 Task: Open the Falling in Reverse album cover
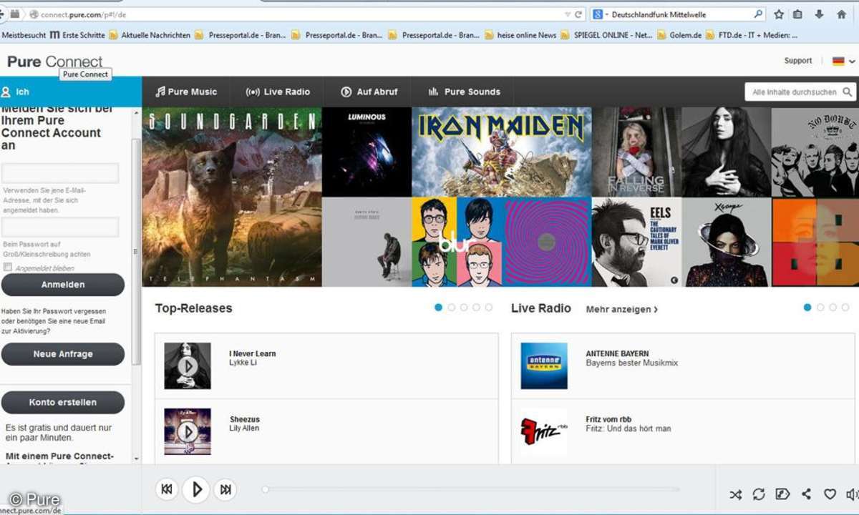(x=636, y=152)
